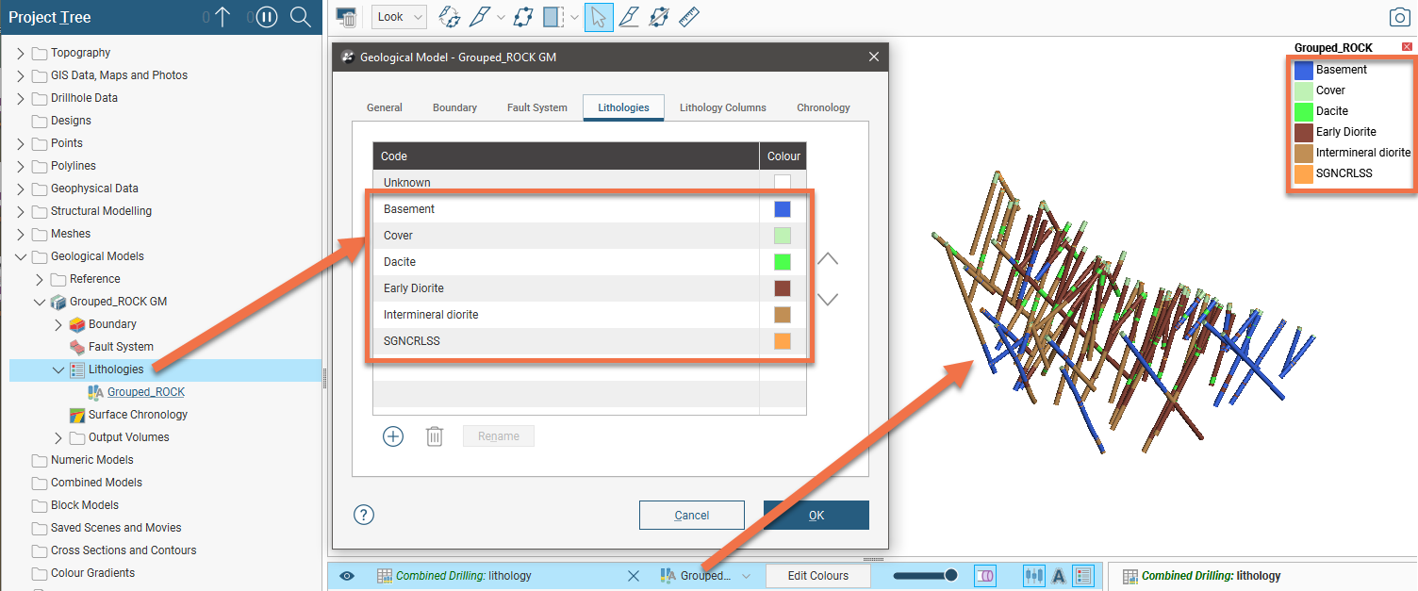Expand the Topography folder

pos(21,53)
